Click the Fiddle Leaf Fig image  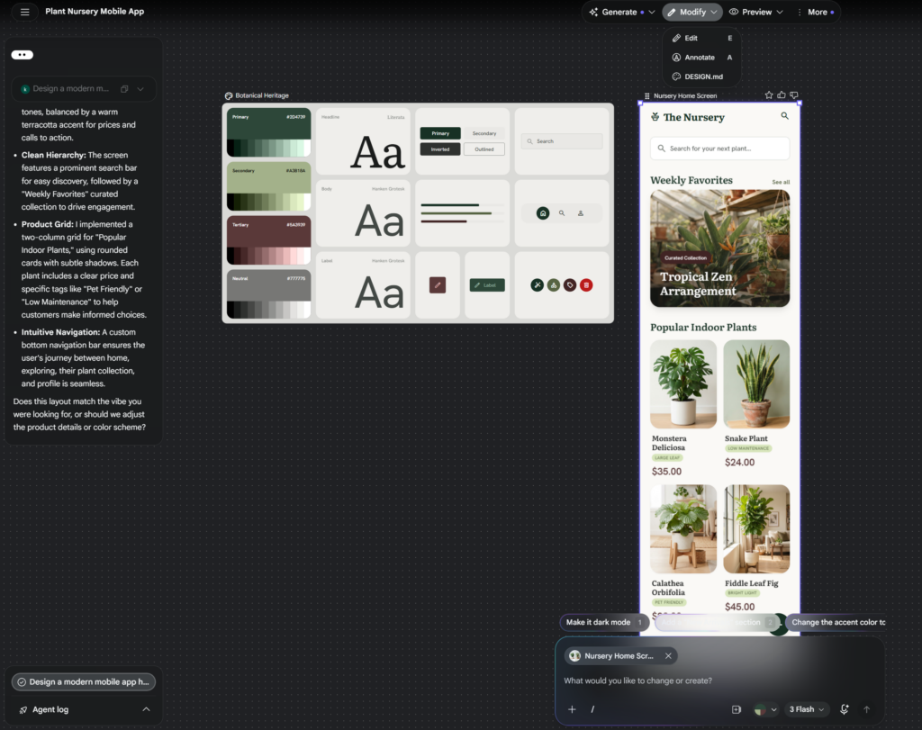[756, 529]
